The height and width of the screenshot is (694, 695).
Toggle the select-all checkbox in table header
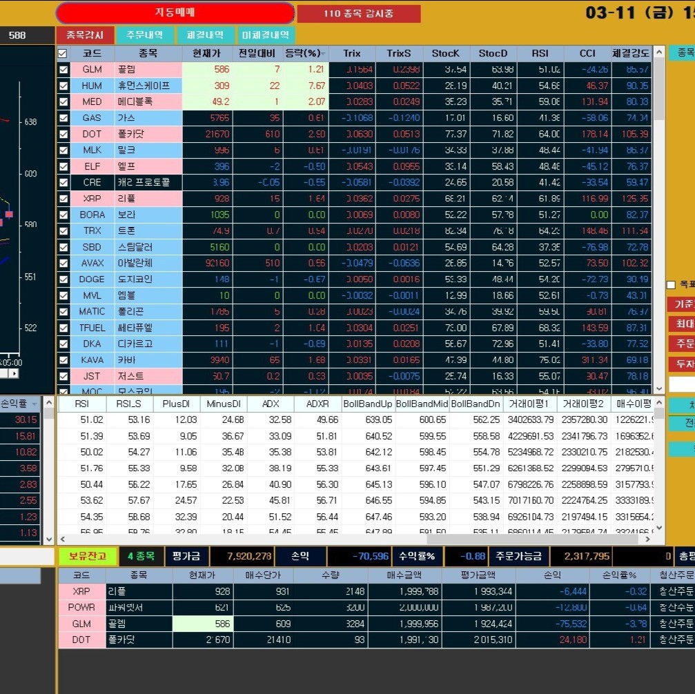coord(63,53)
